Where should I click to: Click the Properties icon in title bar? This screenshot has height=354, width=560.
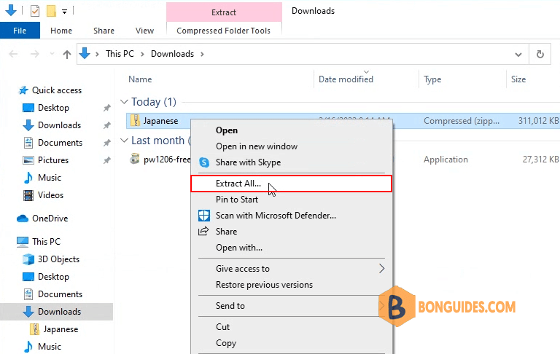34,11
